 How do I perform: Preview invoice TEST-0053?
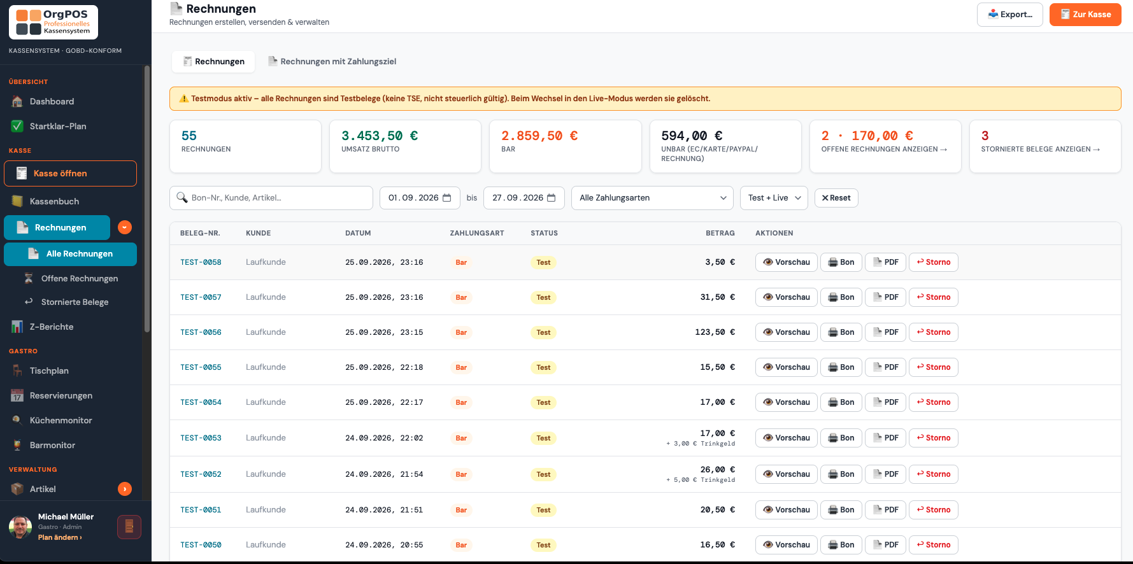click(787, 438)
